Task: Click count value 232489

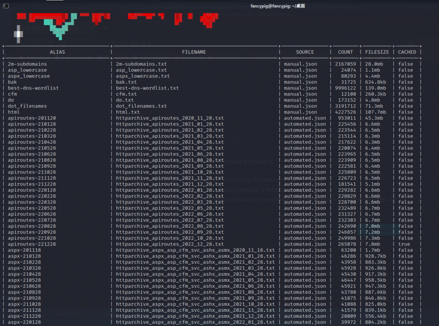Action: (346, 208)
